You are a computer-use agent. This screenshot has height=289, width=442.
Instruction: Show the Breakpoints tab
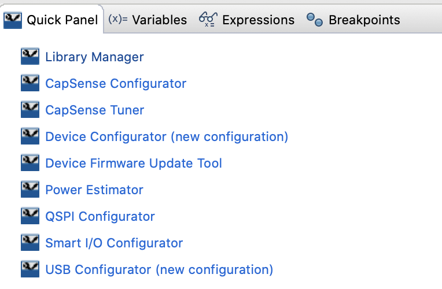tap(353, 20)
